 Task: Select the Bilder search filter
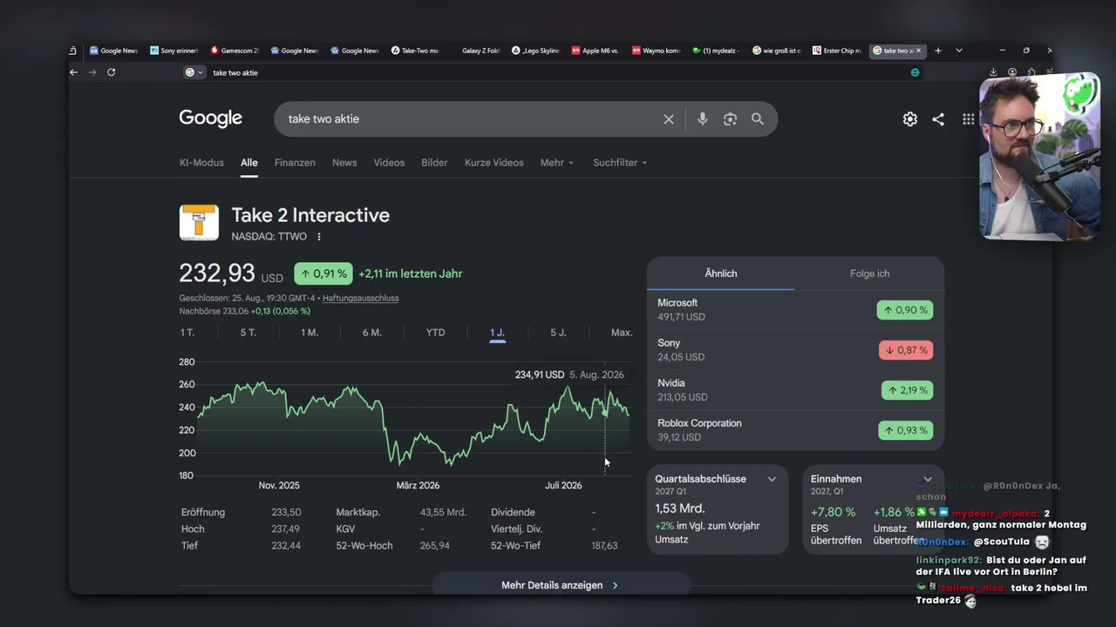coord(434,163)
